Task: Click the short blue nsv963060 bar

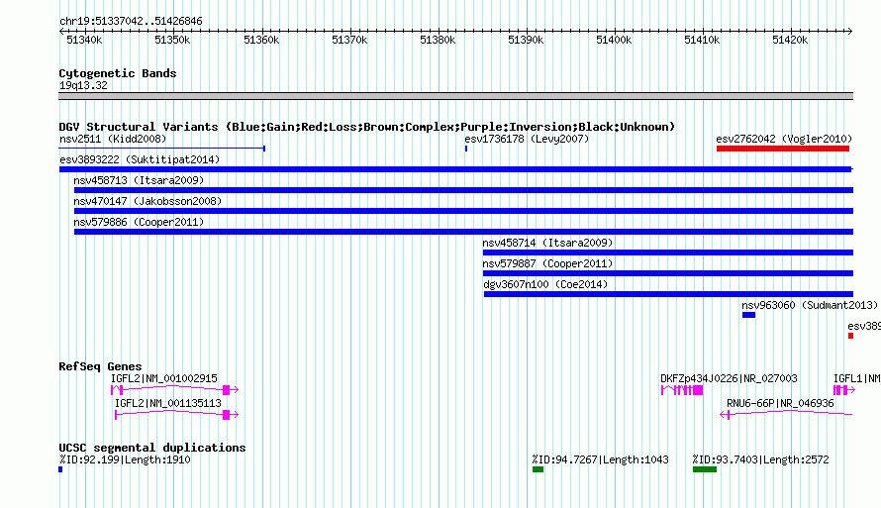Action: 748,315
